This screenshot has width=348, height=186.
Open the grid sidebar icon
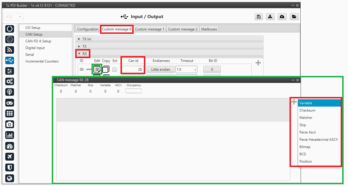click(10, 114)
